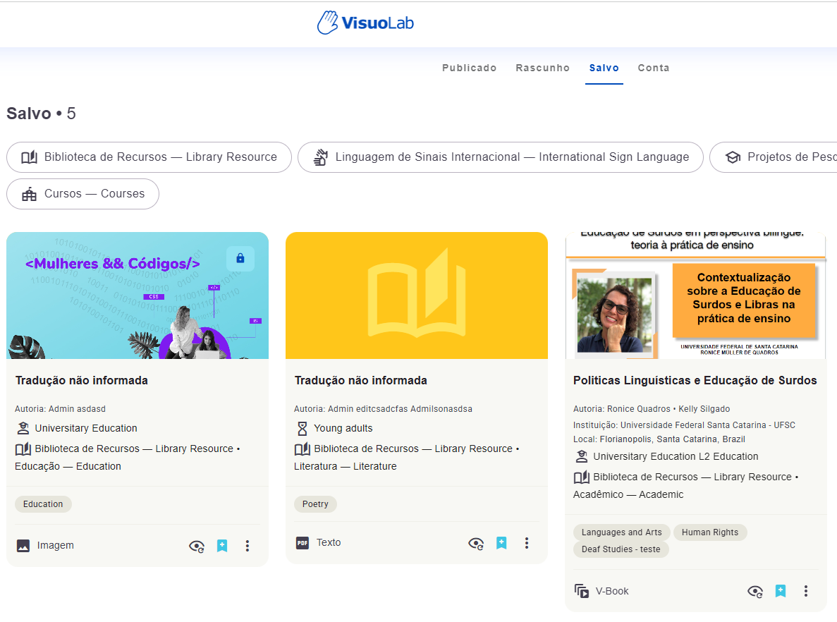Click the Universitary Education audience icon in Imagem card
This screenshot has height=622, width=837.
[23, 428]
